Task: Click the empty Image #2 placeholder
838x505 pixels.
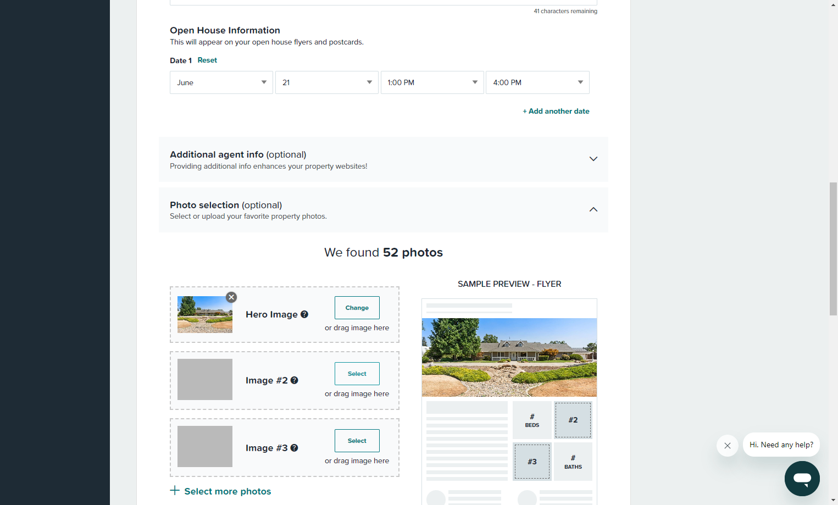Action: 205,379
